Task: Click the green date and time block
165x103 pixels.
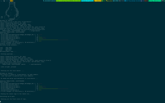Action: (x=155, y=1)
